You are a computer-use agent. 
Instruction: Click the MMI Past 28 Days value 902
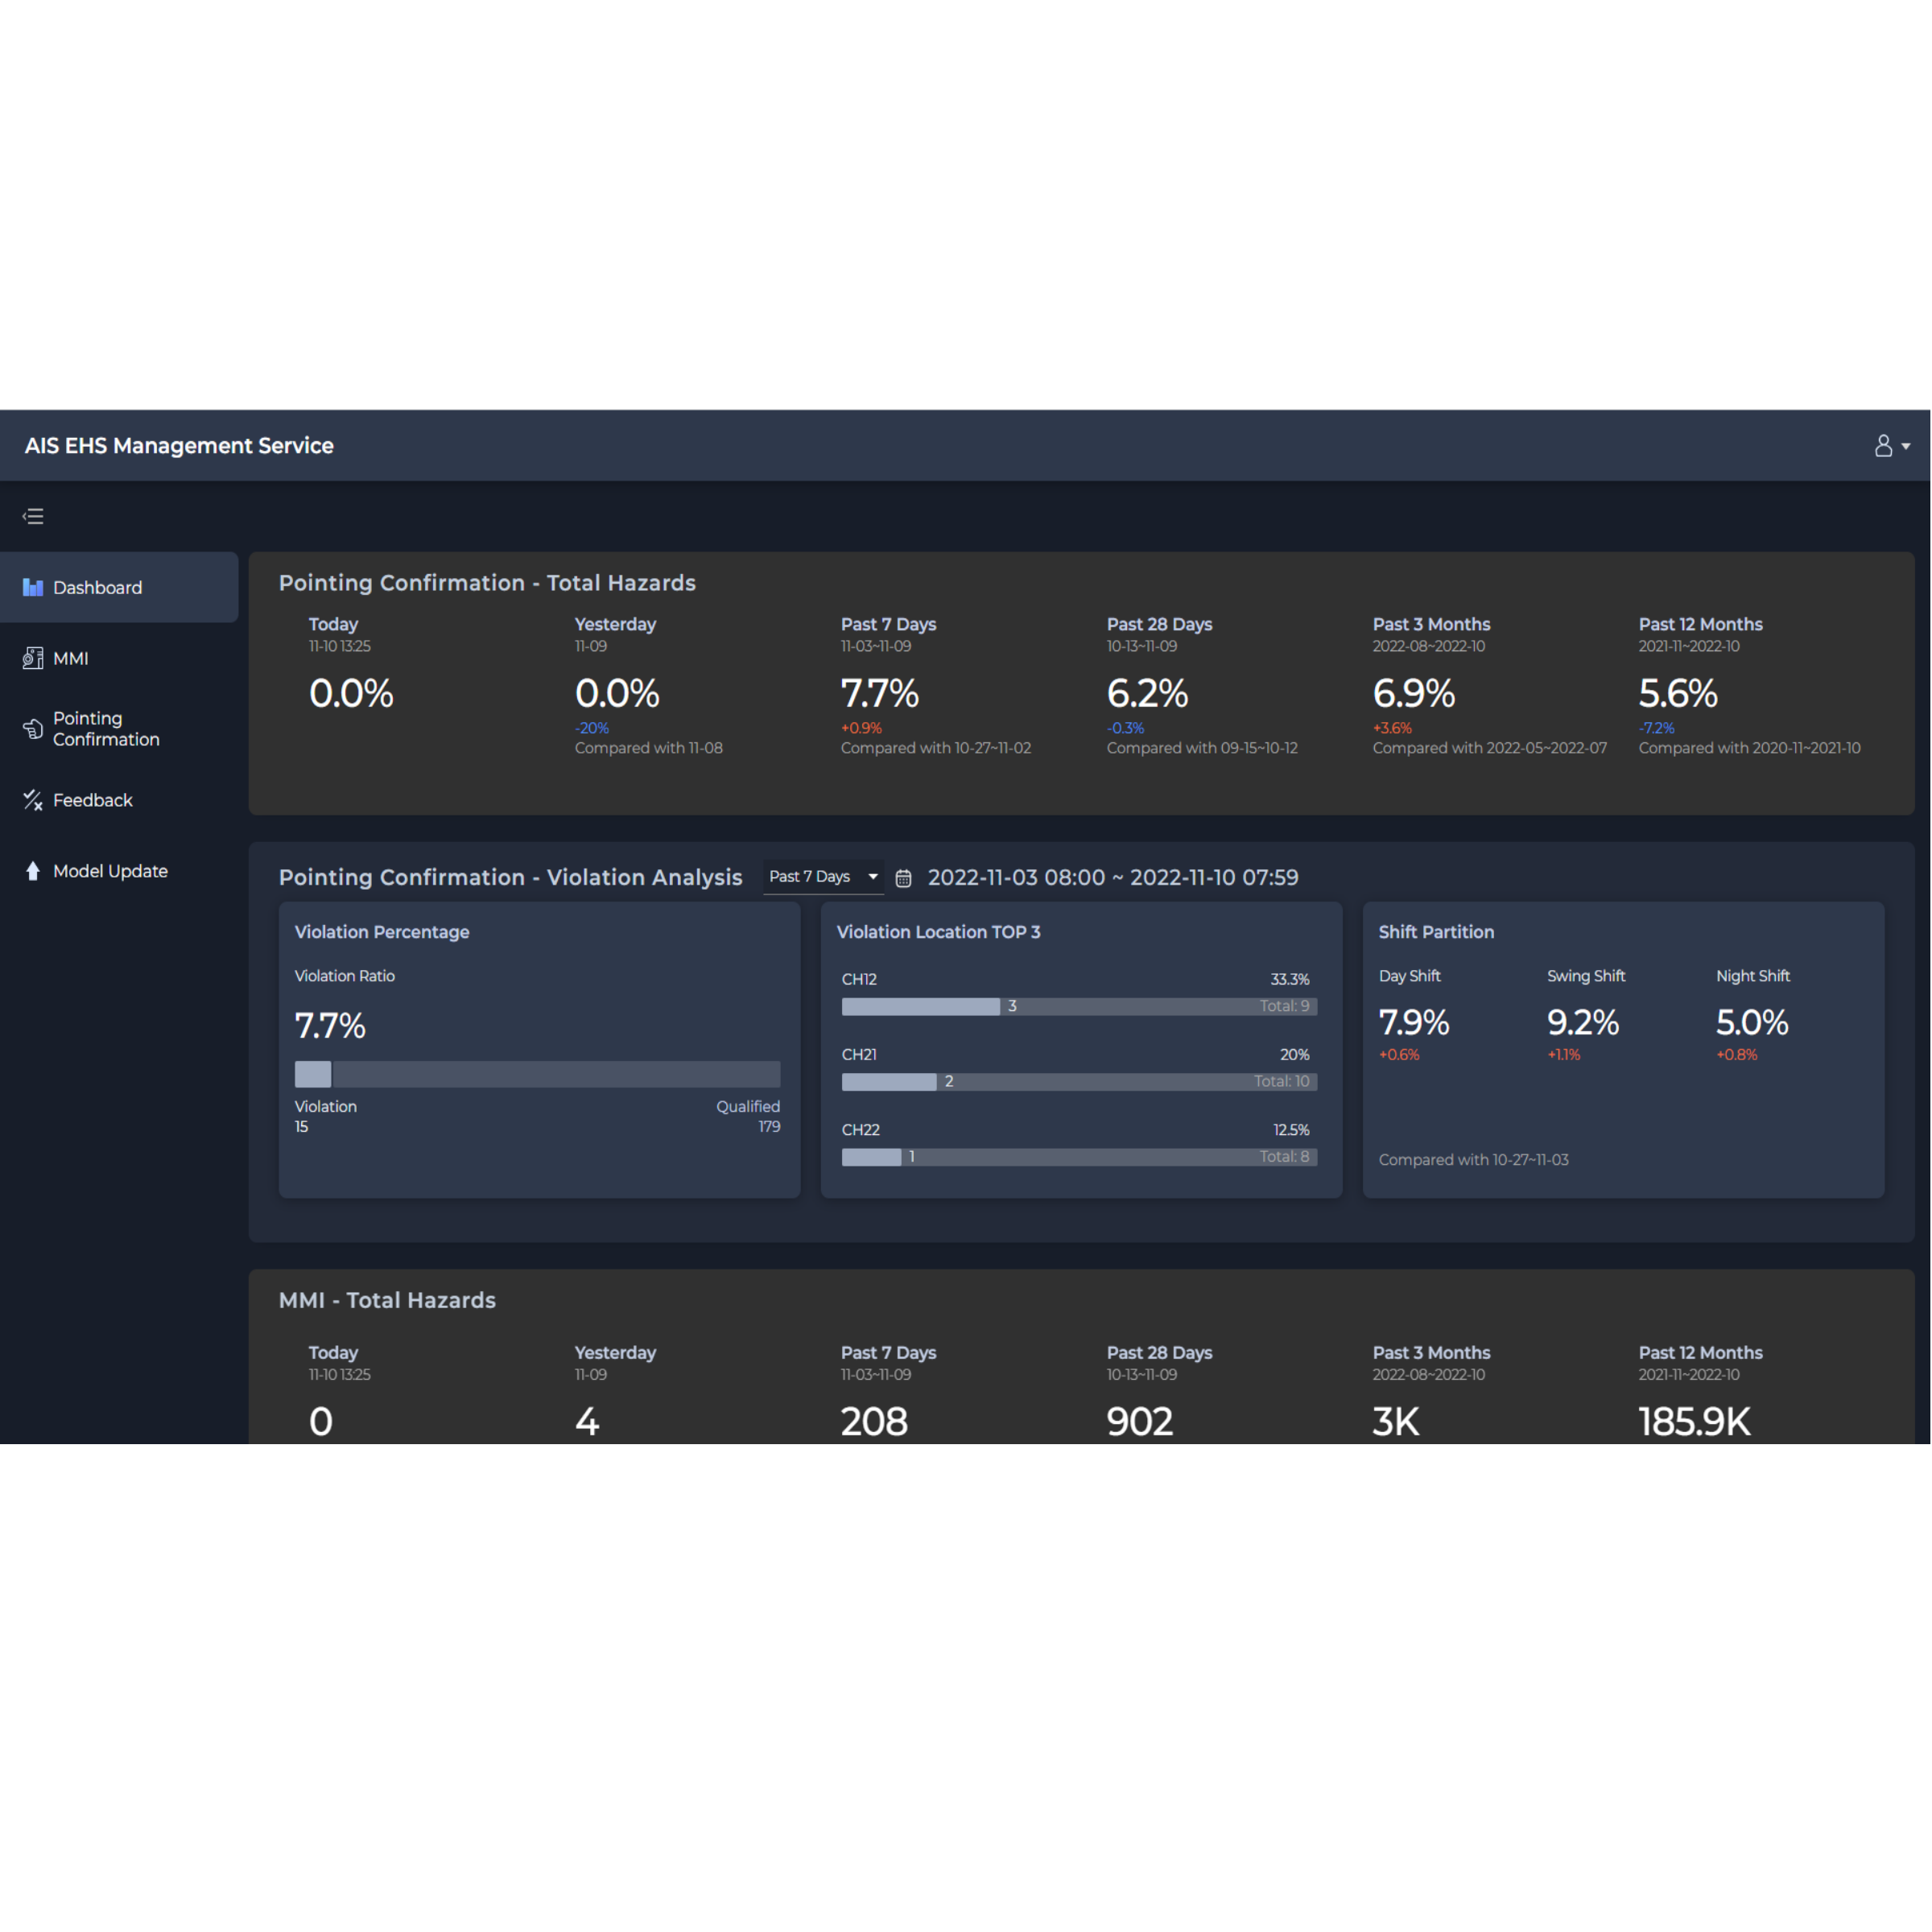point(1140,1421)
